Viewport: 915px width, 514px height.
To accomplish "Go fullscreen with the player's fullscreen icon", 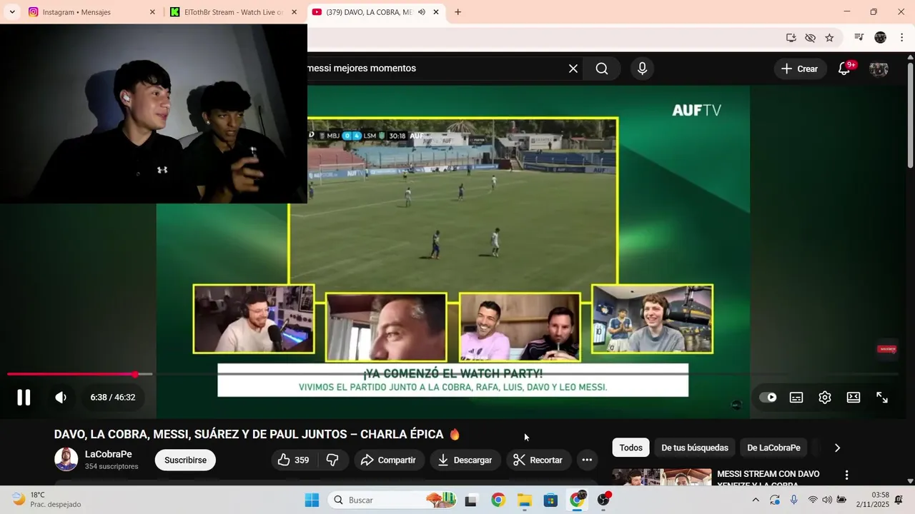I will (882, 398).
